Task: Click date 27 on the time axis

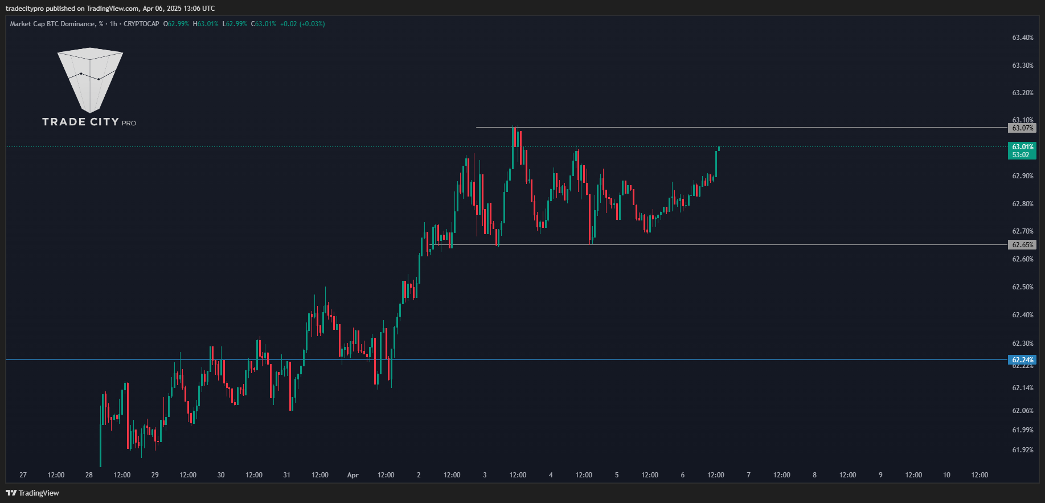Action: pos(23,475)
